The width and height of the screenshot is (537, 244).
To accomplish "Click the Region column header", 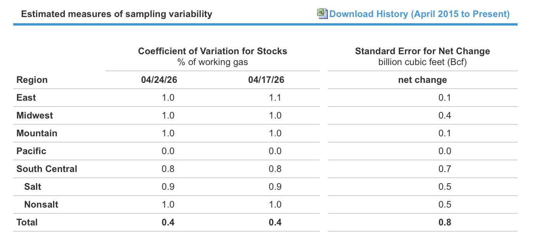I will click(32, 80).
